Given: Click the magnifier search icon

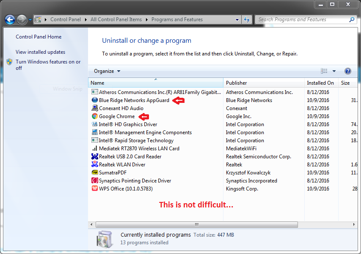Looking at the screenshot, I should [x=352, y=19].
